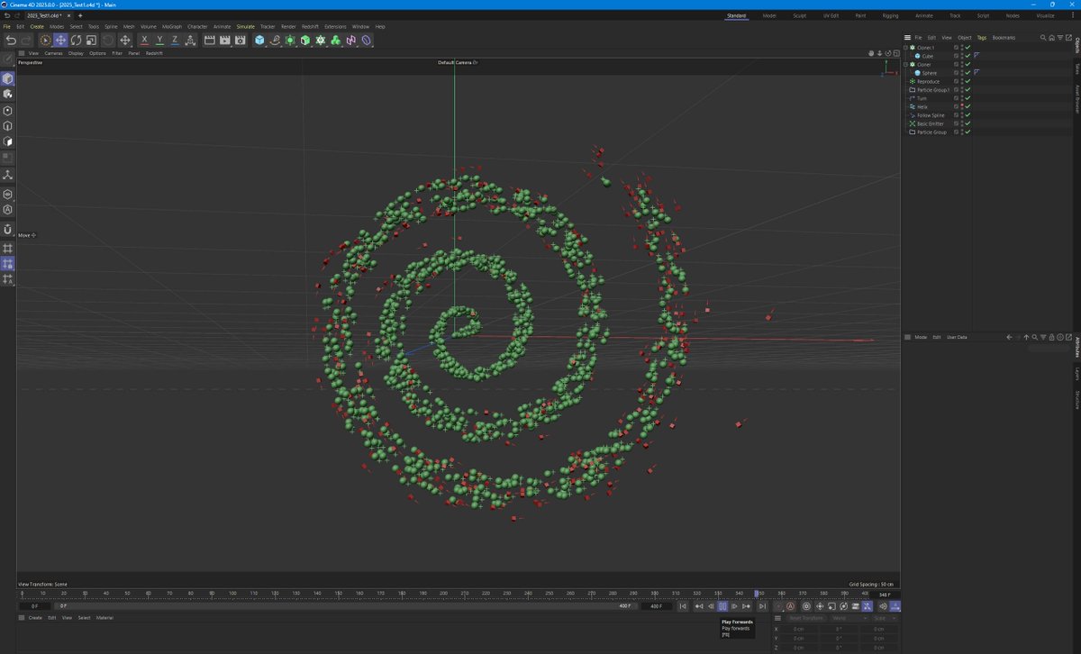Click the Object Manager filter icon
The width and height of the screenshot is (1081, 654).
(1058, 37)
